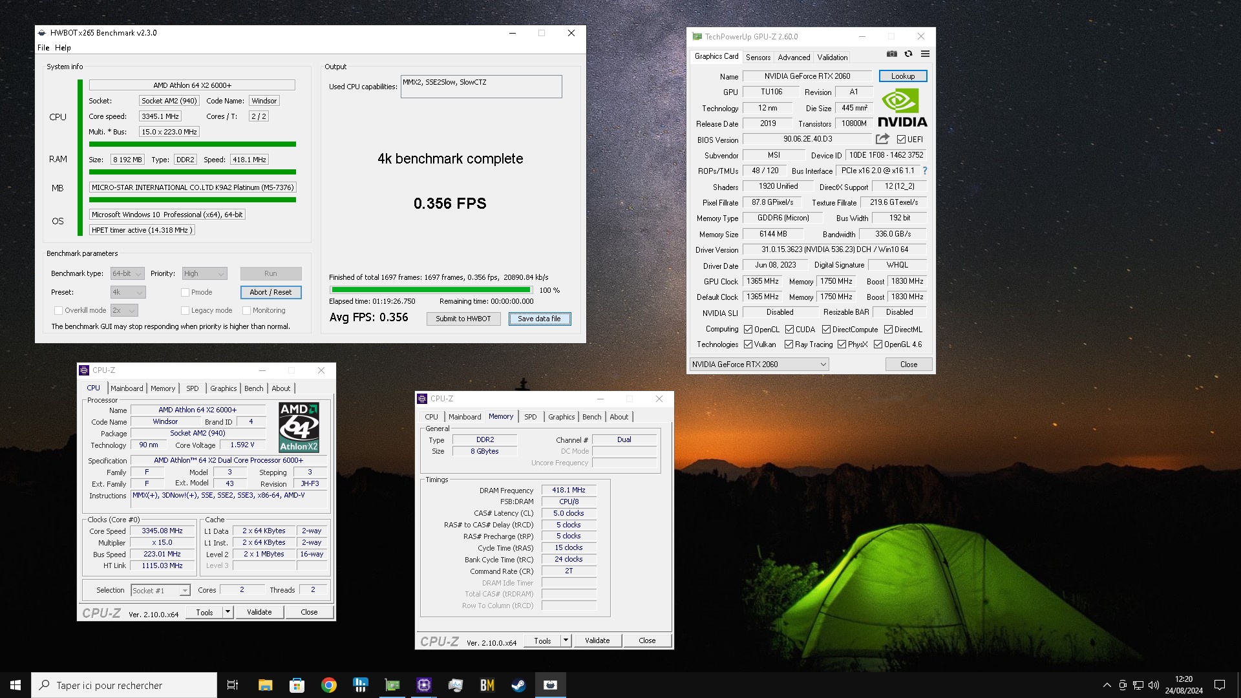Open the CPU-Z taskbar icon
Viewport: 1241px width, 698px height.
pyautogui.click(x=423, y=685)
